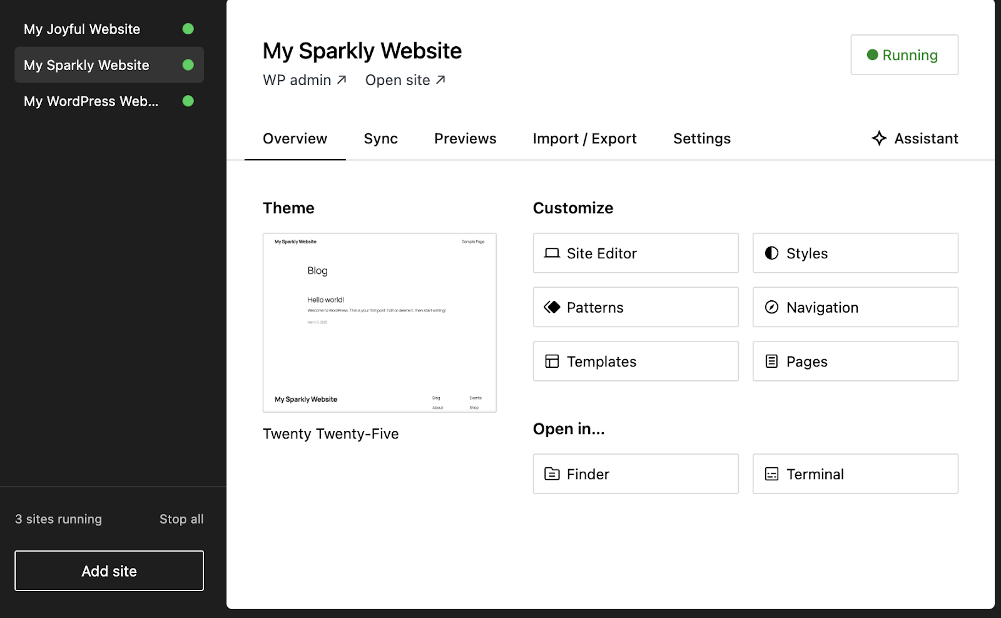This screenshot has width=1001, height=618.
Task: Open the Patterns editor
Action: click(635, 307)
